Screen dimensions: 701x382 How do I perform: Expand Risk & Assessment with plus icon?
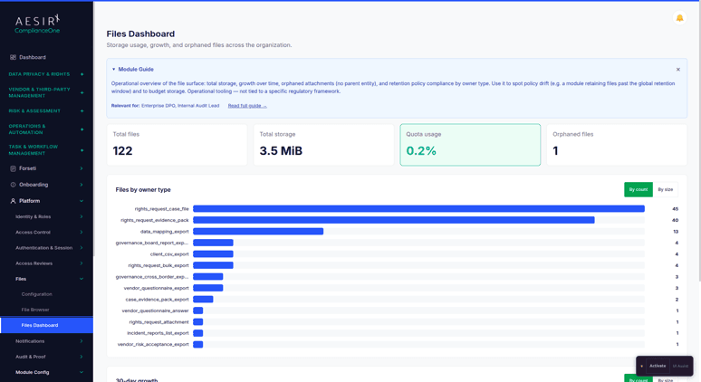coord(82,110)
